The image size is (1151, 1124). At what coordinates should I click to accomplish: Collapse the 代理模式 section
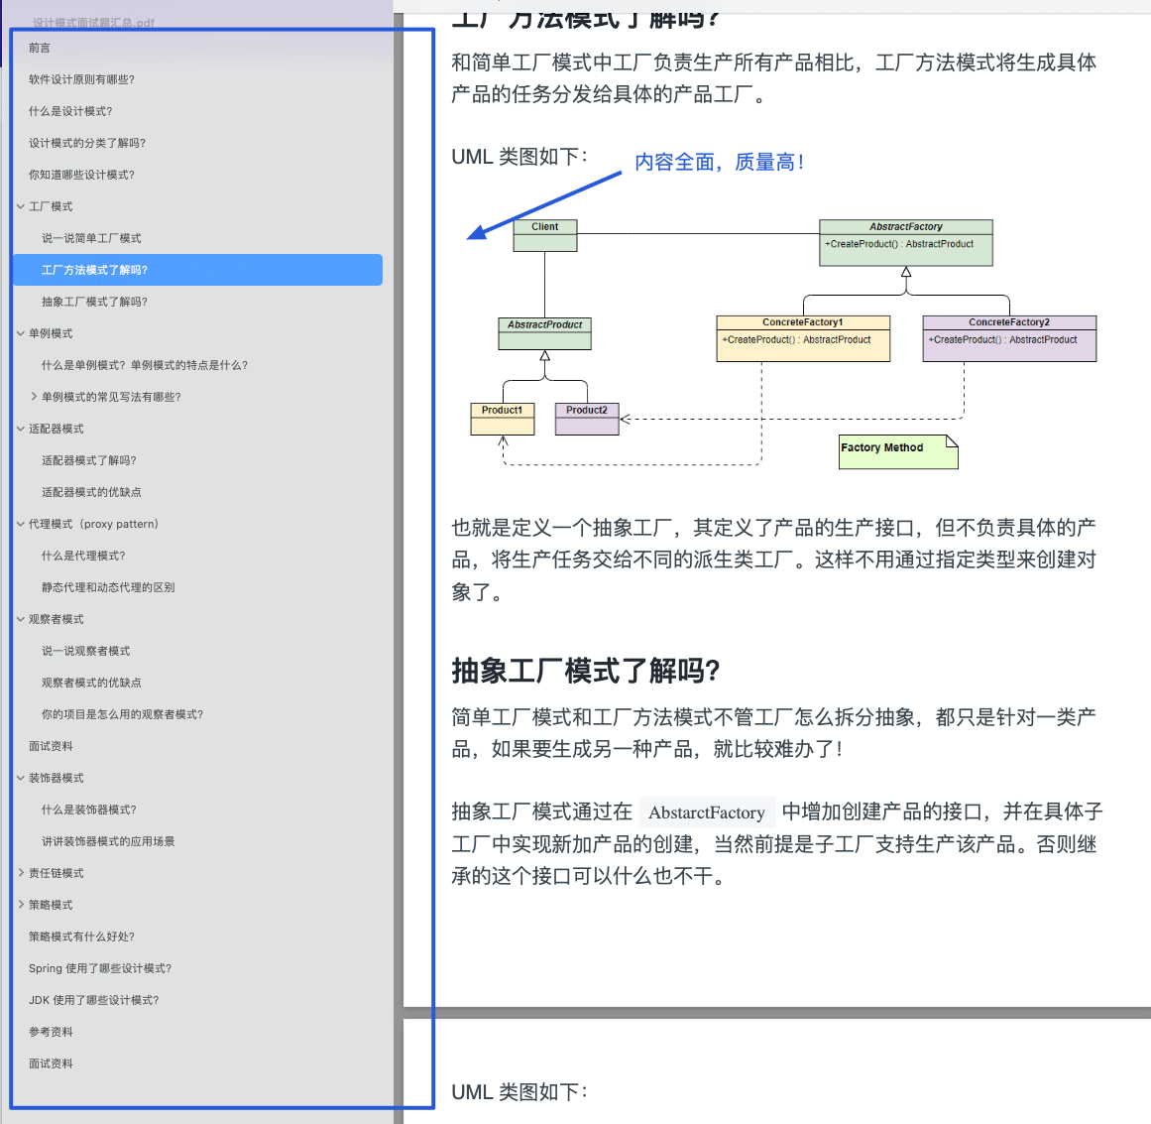[x=20, y=524]
